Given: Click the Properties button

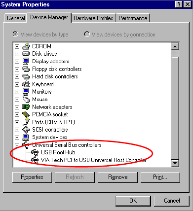Looking at the screenshot, I should pyautogui.click(x=32, y=177).
